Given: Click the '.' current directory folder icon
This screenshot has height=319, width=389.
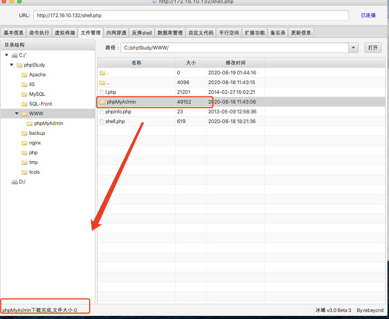Looking at the screenshot, I should (102, 73).
